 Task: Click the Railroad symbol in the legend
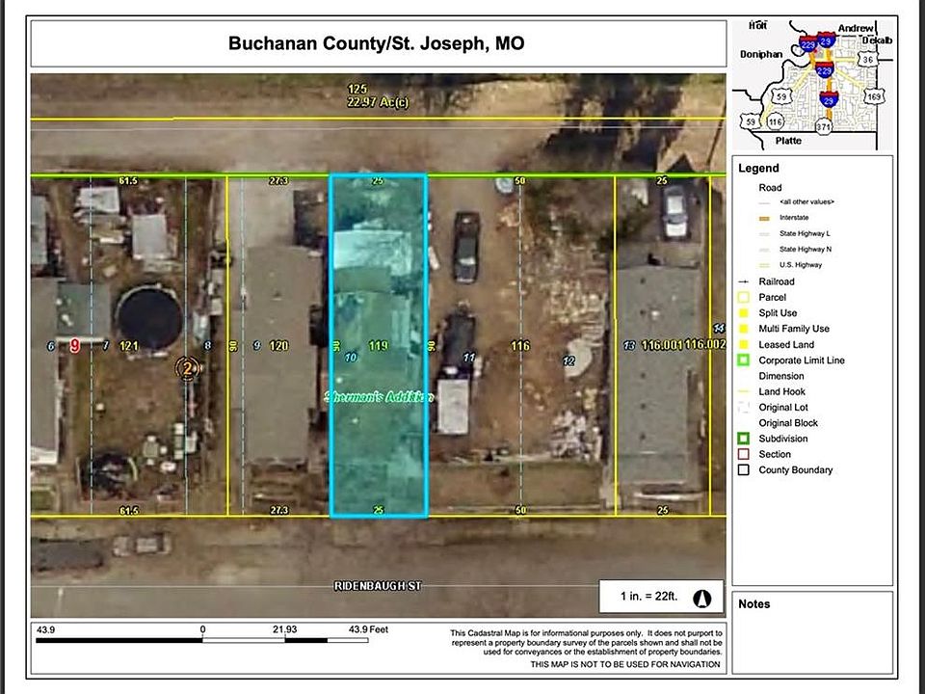[x=744, y=281]
